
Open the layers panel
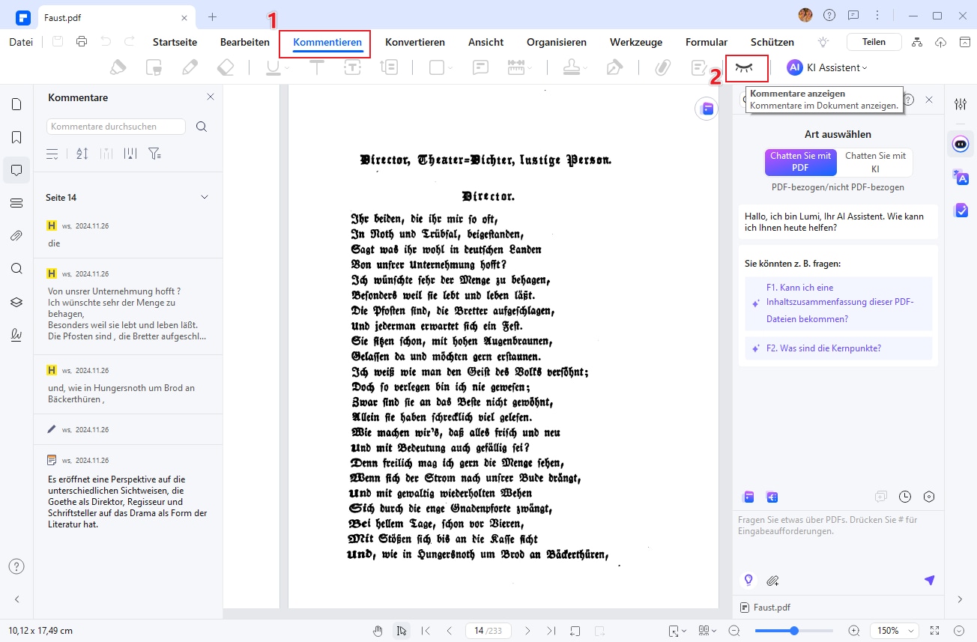(x=16, y=302)
